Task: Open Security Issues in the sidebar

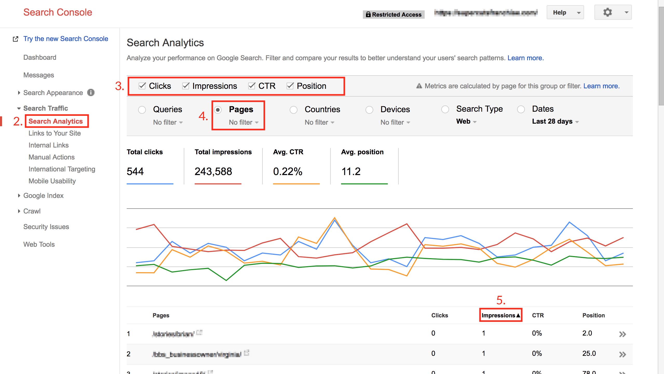Action: [46, 227]
